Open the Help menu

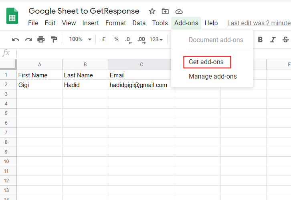(211, 23)
